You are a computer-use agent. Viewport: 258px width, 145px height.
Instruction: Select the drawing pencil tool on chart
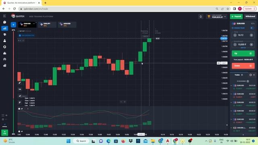tap(20, 83)
